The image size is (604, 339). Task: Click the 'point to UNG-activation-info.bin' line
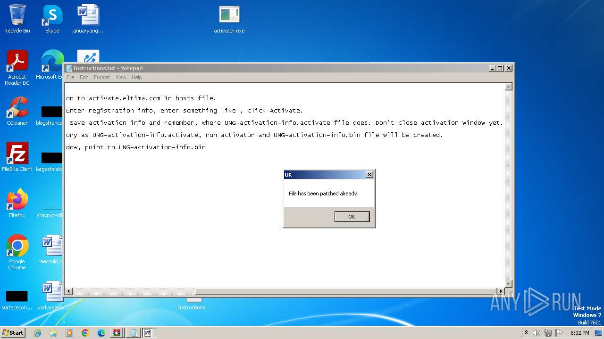tap(136, 147)
